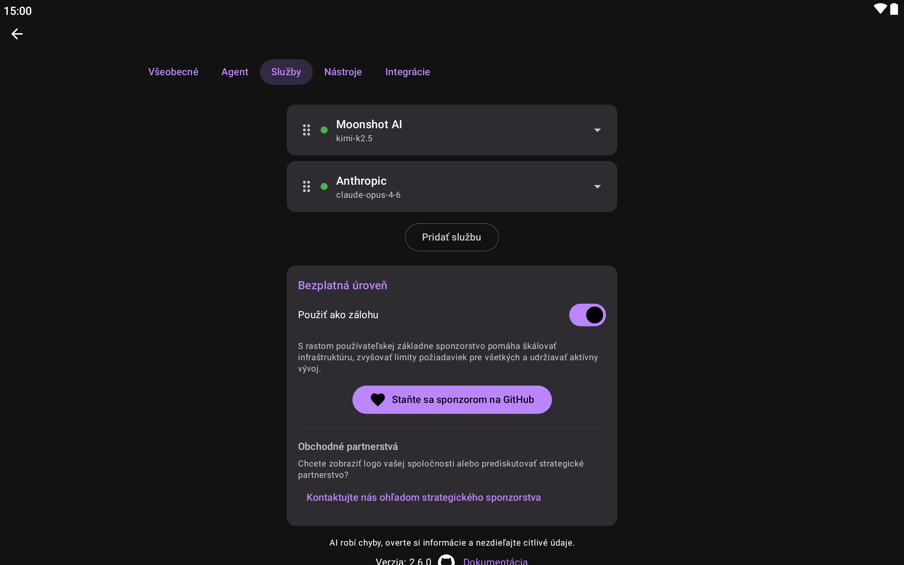Click the drag handle for Moonshot AI
This screenshot has height=565, width=904.
tap(306, 130)
